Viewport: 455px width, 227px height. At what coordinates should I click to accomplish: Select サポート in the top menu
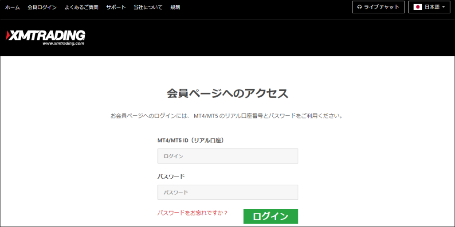116,8
